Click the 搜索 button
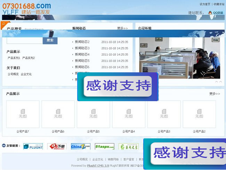The width and height of the screenshot is (226, 170). [x=50, y=40]
